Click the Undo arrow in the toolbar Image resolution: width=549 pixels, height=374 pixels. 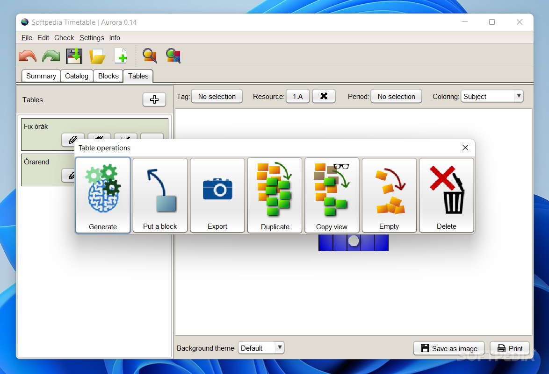pos(28,56)
